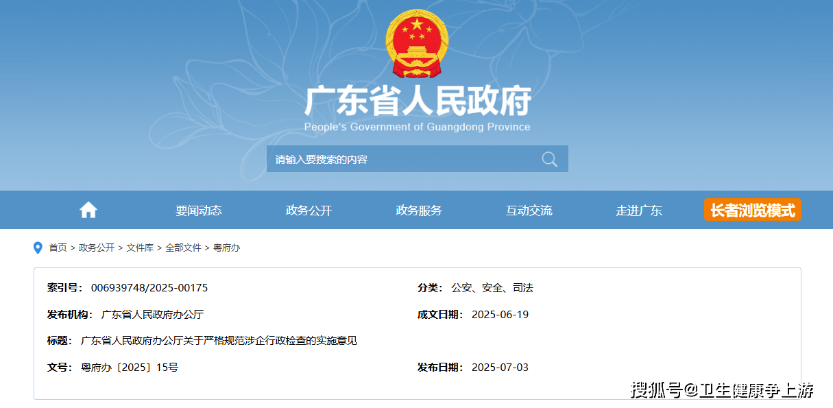Open the 要闻动态 menu

(199, 211)
